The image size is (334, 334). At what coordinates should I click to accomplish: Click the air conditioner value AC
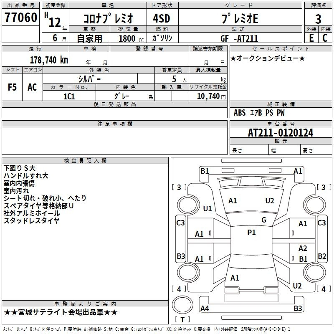coord(32,87)
